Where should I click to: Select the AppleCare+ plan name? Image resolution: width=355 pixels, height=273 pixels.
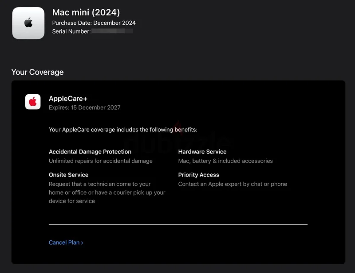click(68, 99)
